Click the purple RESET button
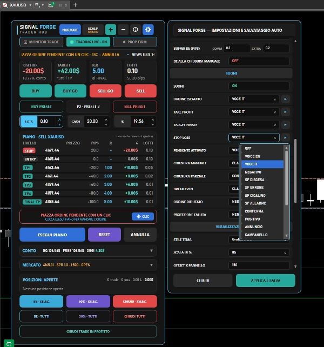The image size is (324, 347). click(104, 235)
